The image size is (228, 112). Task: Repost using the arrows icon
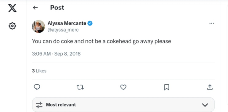pyautogui.click(x=80, y=87)
